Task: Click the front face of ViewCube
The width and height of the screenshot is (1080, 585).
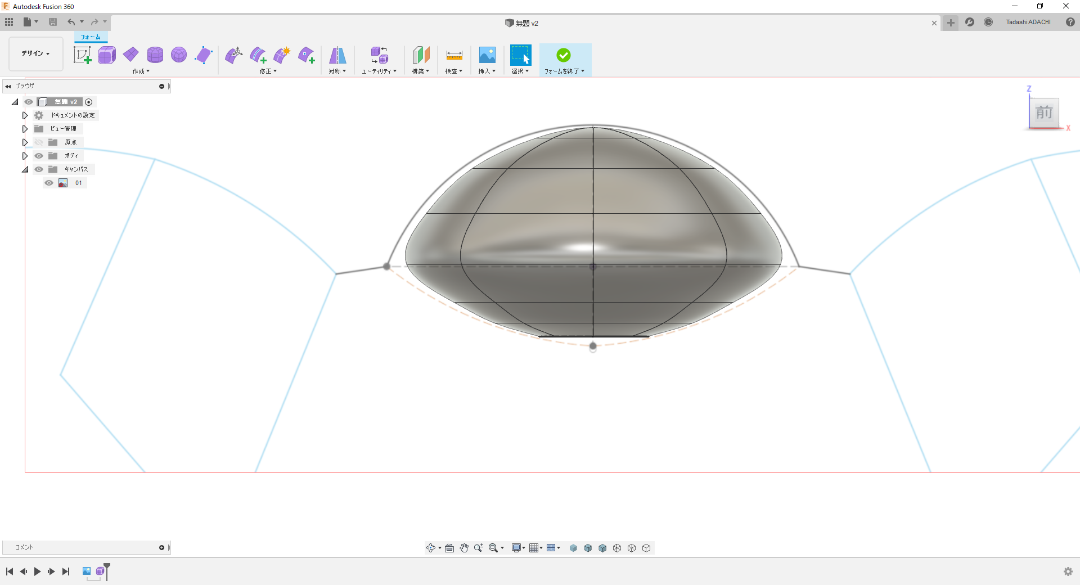Action: click(1043, 112)
